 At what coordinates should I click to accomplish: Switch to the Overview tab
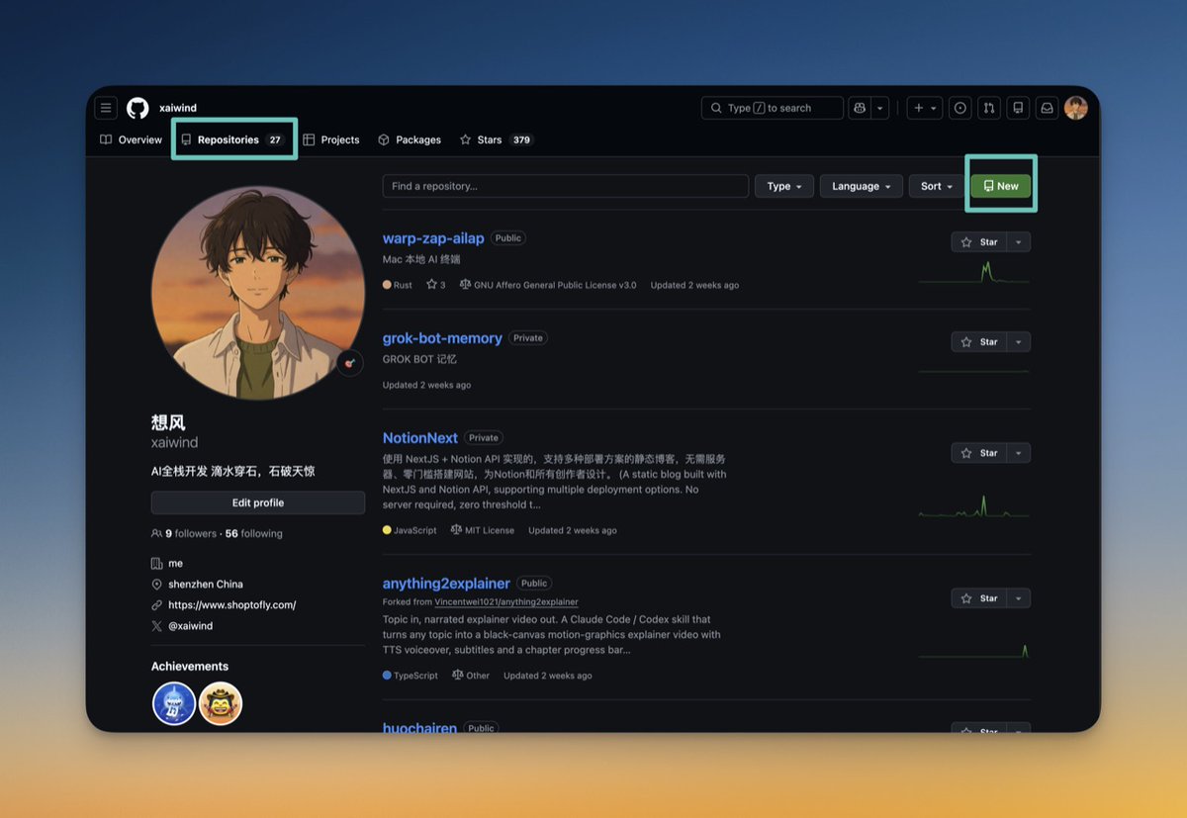pyautogui.click(x=131, y=139)
